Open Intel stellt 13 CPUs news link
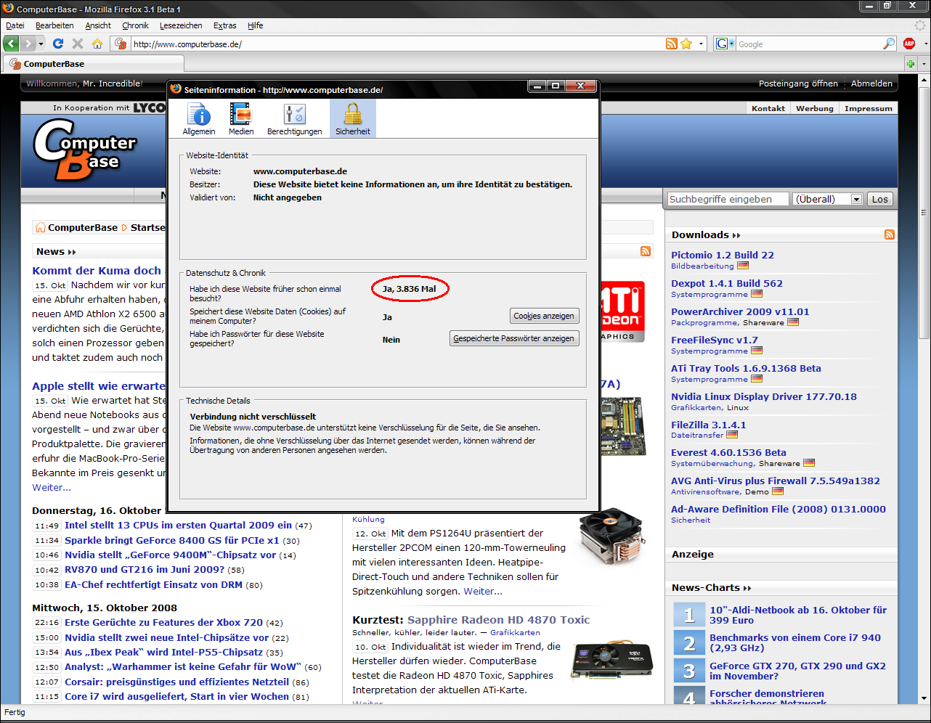The height and width of the screenshot is (723, 931). [x=178, y=525]
